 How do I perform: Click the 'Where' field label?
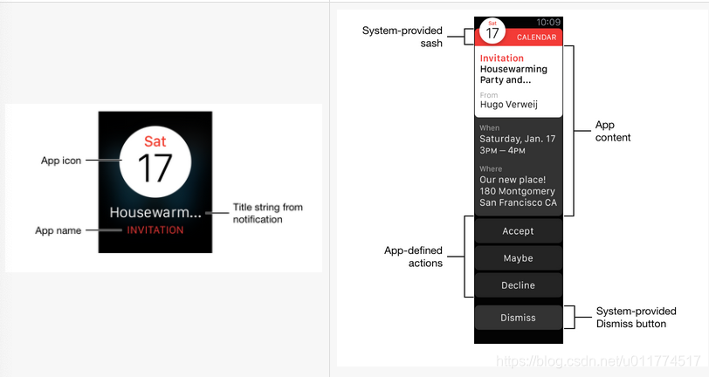tap(491, 168)
